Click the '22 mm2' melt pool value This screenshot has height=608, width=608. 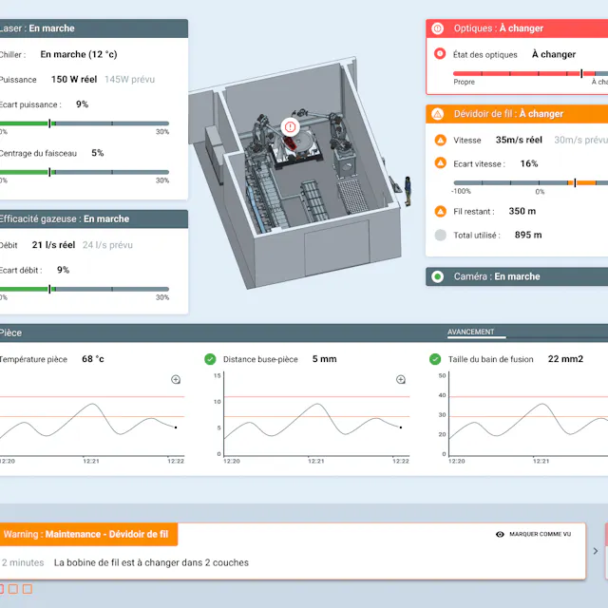565,359
